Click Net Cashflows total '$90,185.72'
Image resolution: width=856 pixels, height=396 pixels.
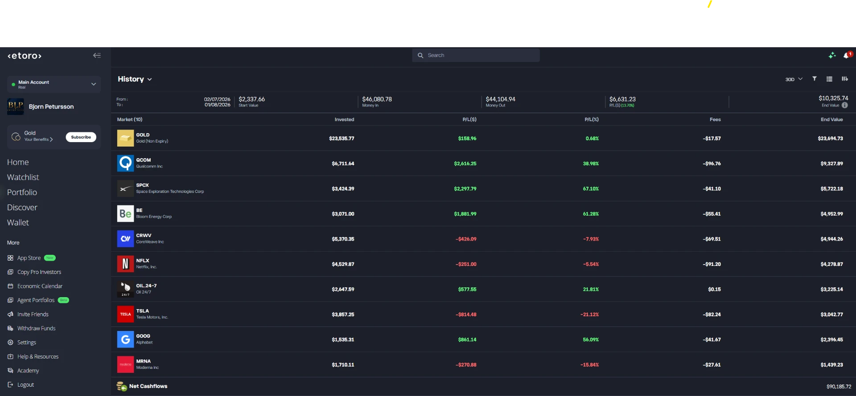(839, 387)
